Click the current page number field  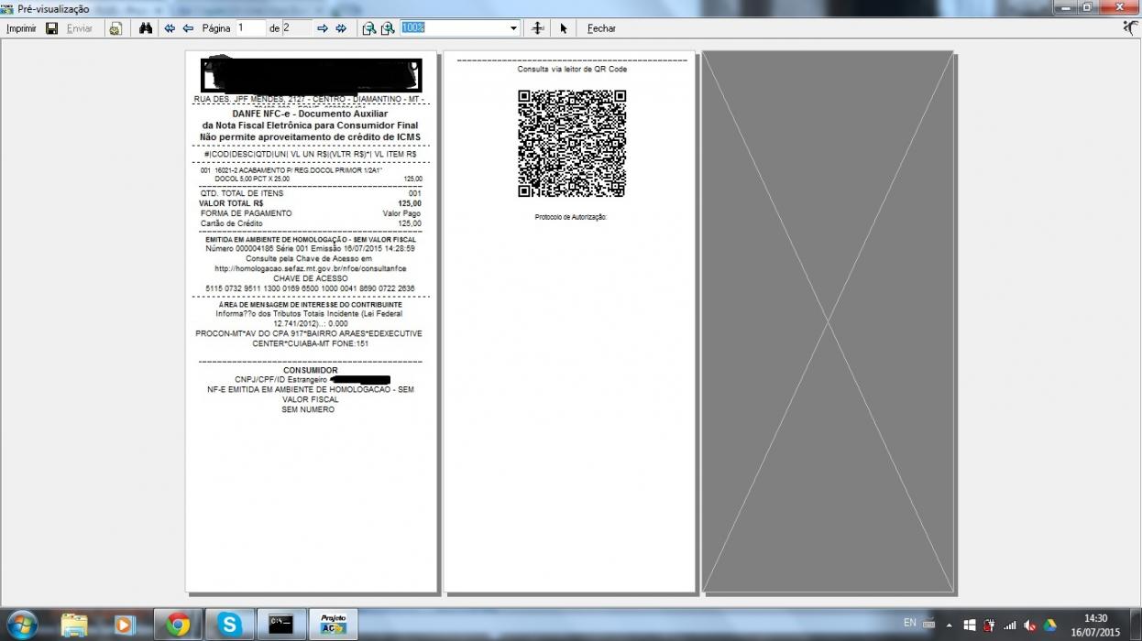click(x=251, y=28)
